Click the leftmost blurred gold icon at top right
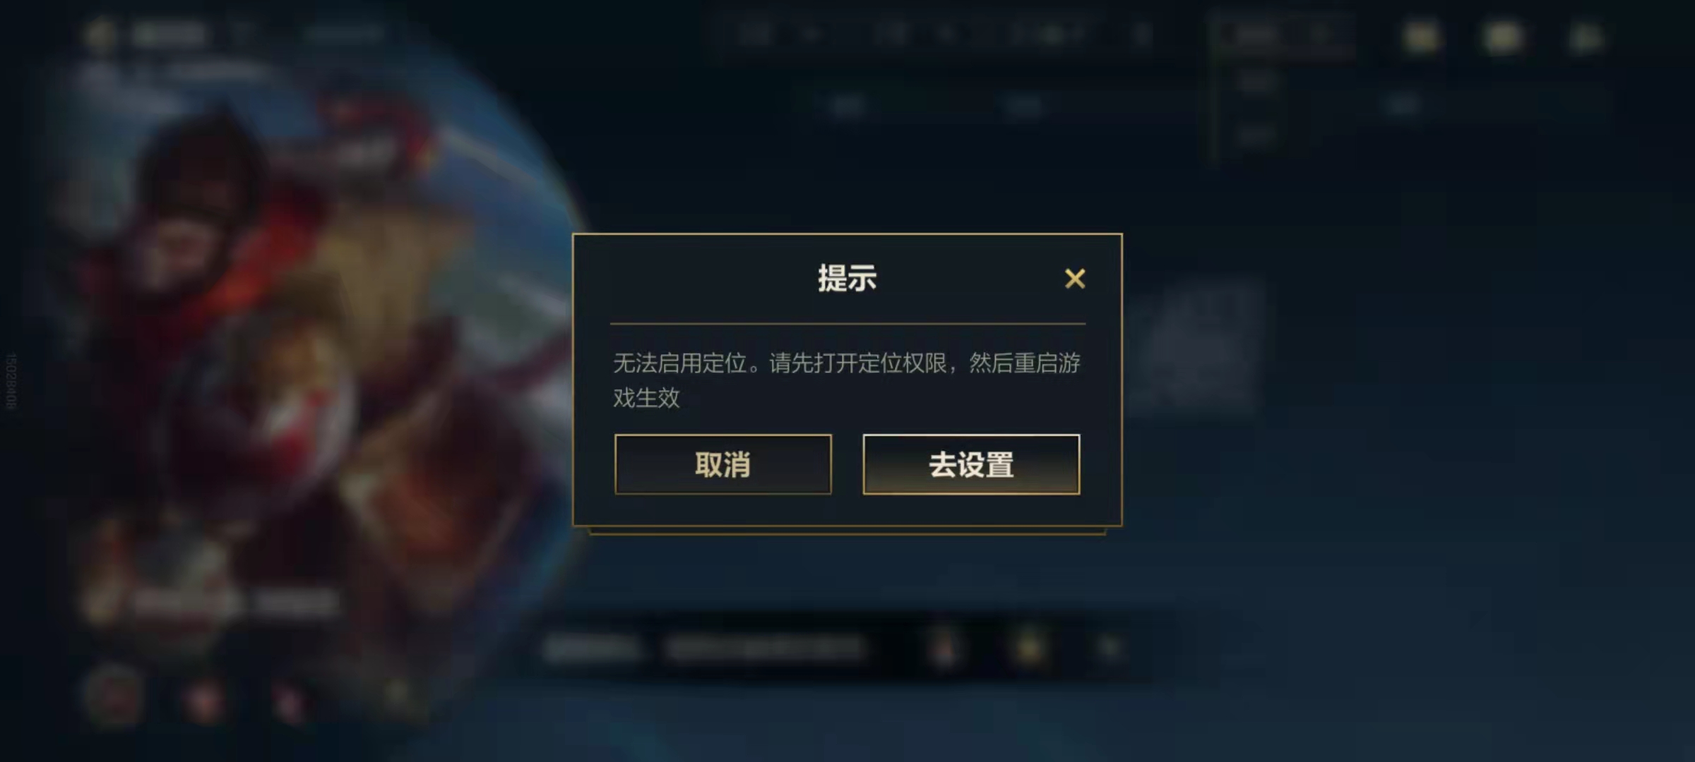The image size is (1695, 762). tap(1420, 37)
